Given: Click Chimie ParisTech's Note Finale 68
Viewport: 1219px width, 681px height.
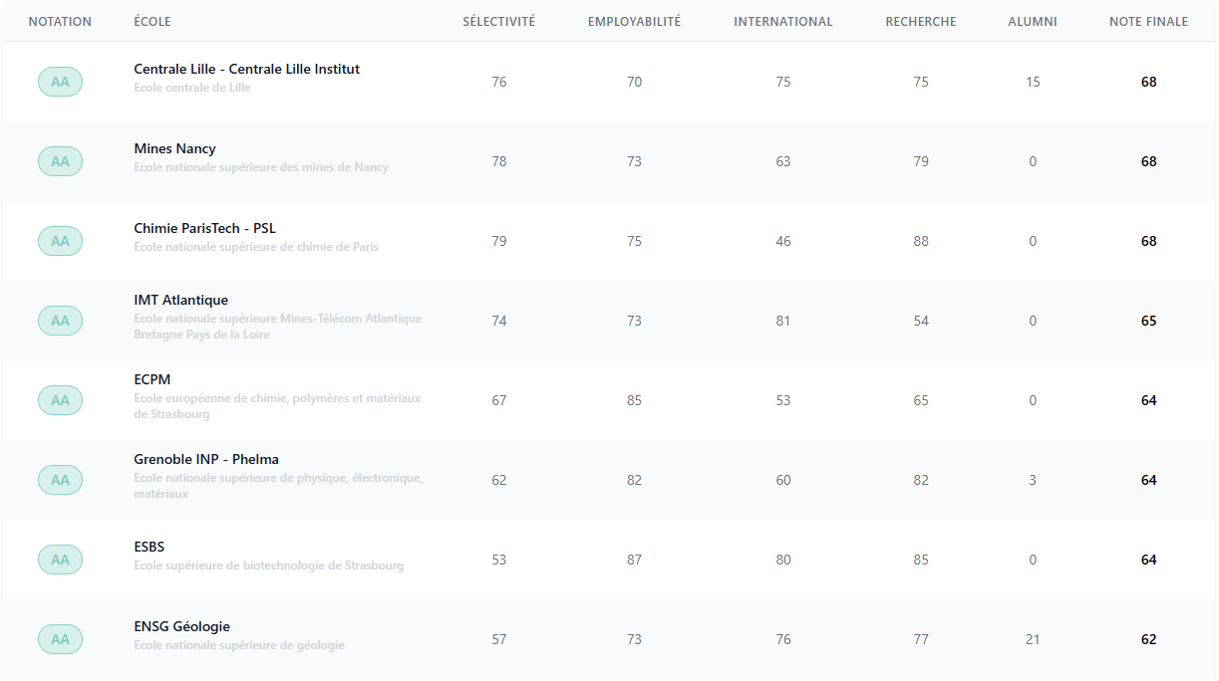Looking at the screenshot, I should pyautogui.click(x=1149, y=241).
